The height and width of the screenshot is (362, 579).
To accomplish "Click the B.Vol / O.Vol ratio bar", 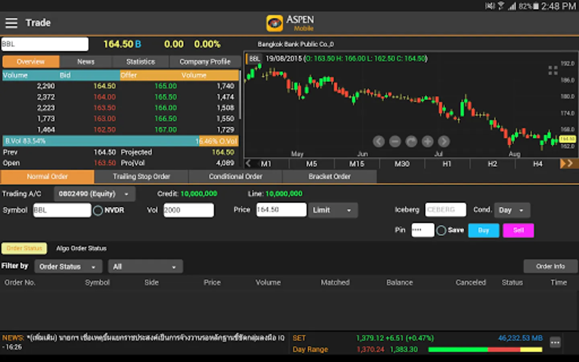I will (x=121, y=141).
